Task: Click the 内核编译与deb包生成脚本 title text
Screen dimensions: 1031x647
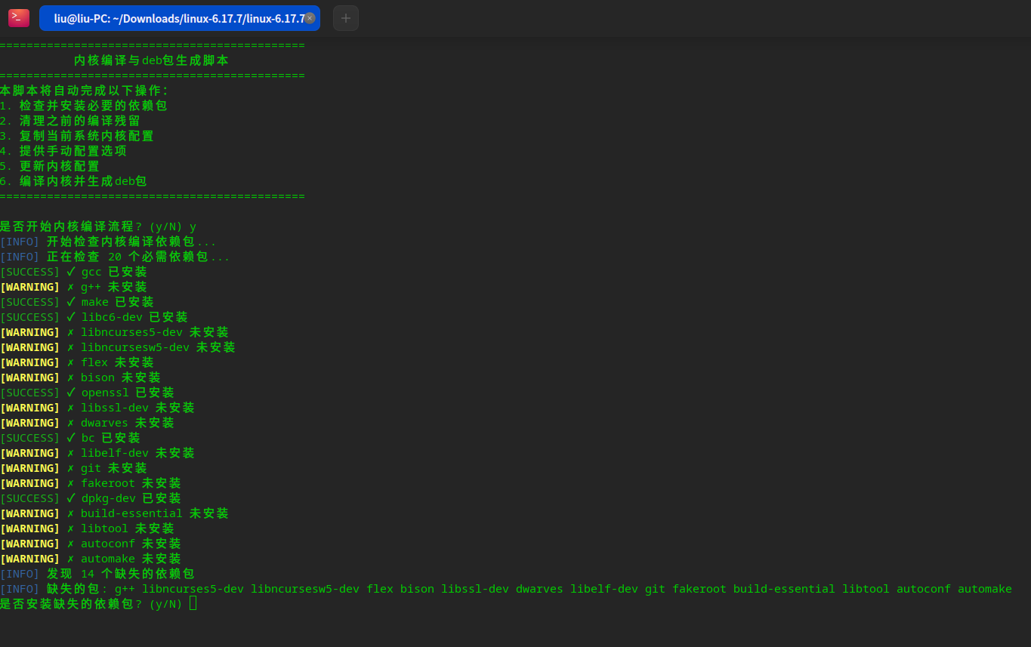Action: (x=152, y=60)
